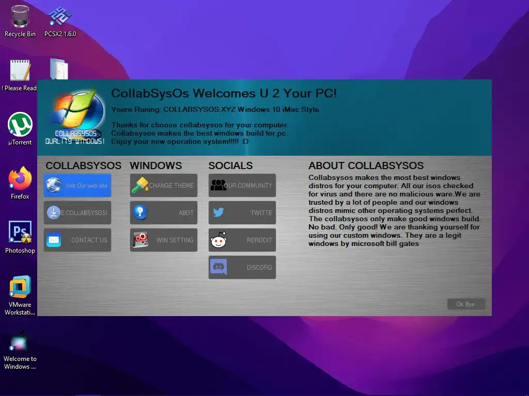The width and height of the screenshot is (529, 396).
Task: Open the ! Please Read notepad file
Action: 19,75
